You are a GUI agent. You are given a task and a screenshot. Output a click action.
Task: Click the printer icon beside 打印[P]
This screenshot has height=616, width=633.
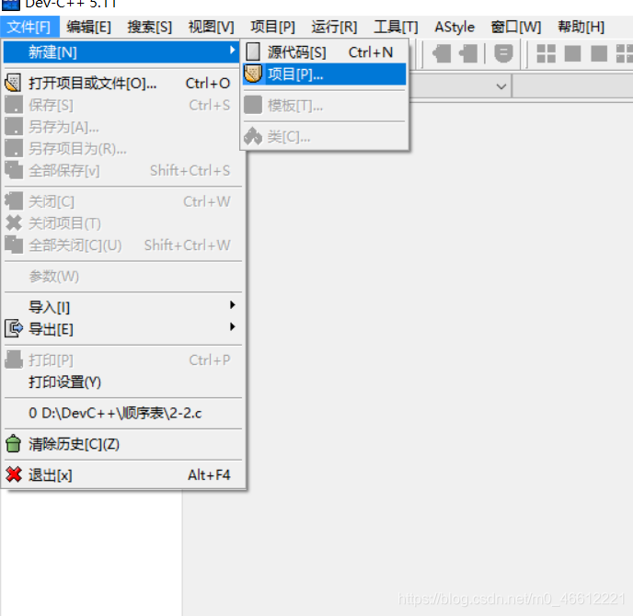tap(14, 359)
